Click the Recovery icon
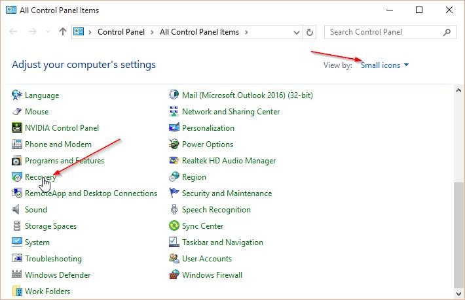Screen dimensions: 465x300 (17, 177)
